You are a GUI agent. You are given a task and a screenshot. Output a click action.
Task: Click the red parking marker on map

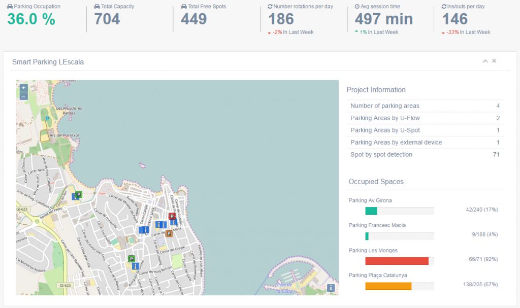coord(172,216)
